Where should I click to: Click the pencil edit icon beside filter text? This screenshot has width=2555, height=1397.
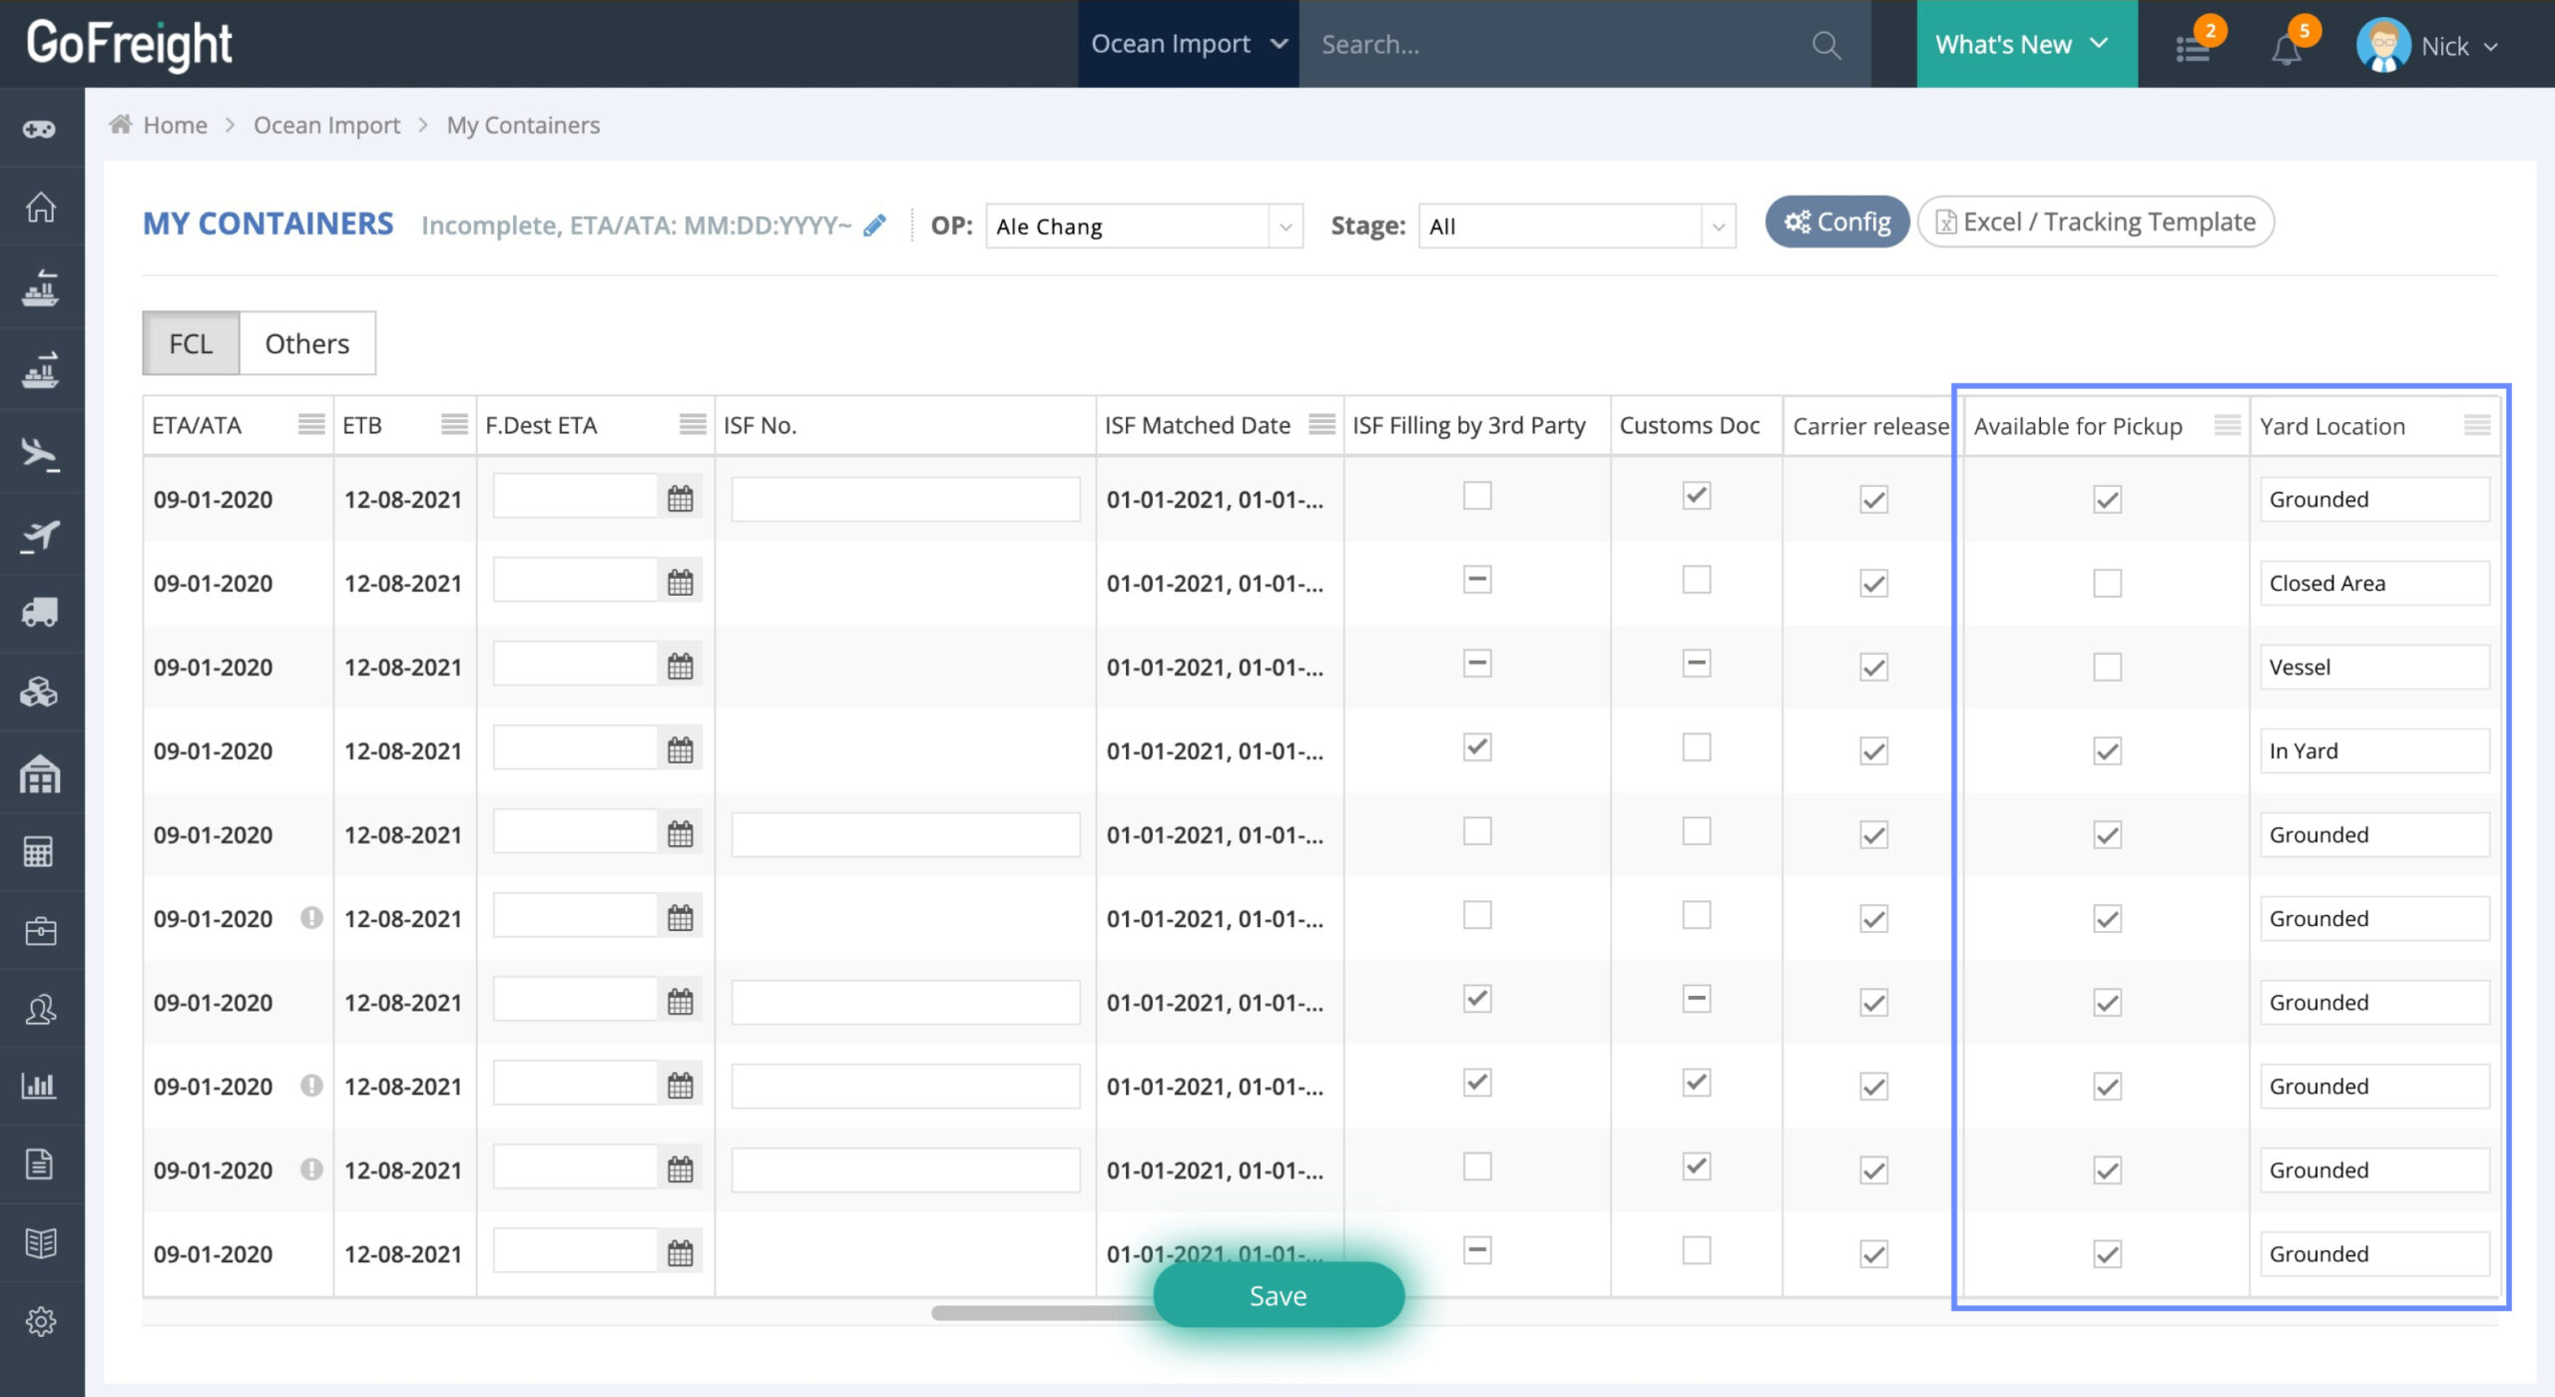click(x=875, y=226)
